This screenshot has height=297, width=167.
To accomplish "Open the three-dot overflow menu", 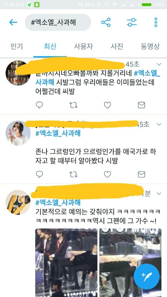I will [x=156, y=22].
